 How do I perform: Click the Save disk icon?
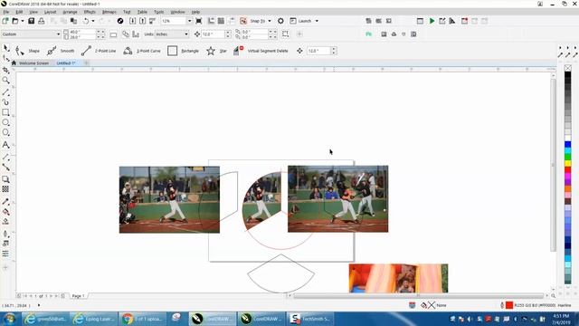pyautogui.click(x=32, y=21)
